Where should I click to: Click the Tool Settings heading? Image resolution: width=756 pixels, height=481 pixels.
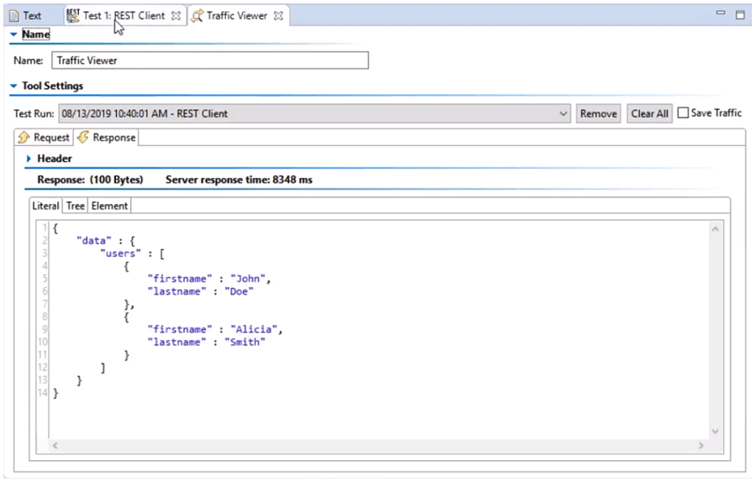coord(52,86)
